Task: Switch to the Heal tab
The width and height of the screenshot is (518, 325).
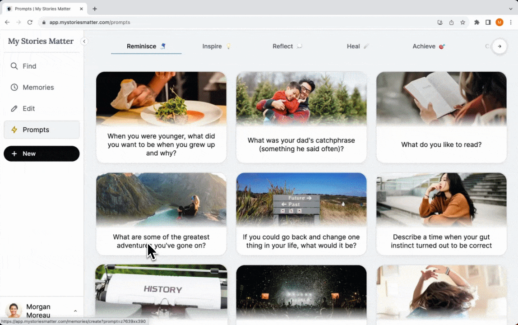Action: [x=357, y=46]
